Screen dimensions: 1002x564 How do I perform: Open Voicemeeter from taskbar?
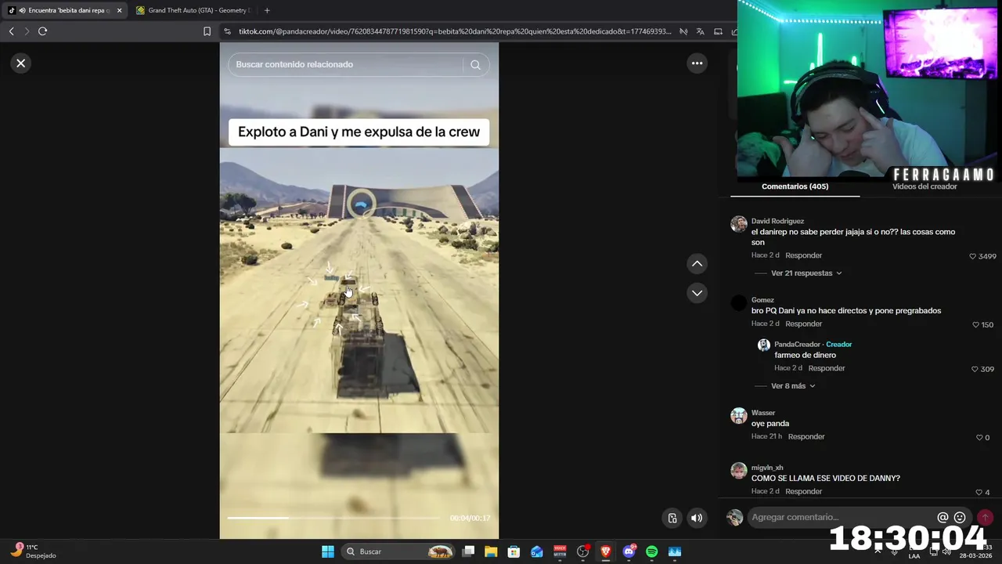(560, 551)
